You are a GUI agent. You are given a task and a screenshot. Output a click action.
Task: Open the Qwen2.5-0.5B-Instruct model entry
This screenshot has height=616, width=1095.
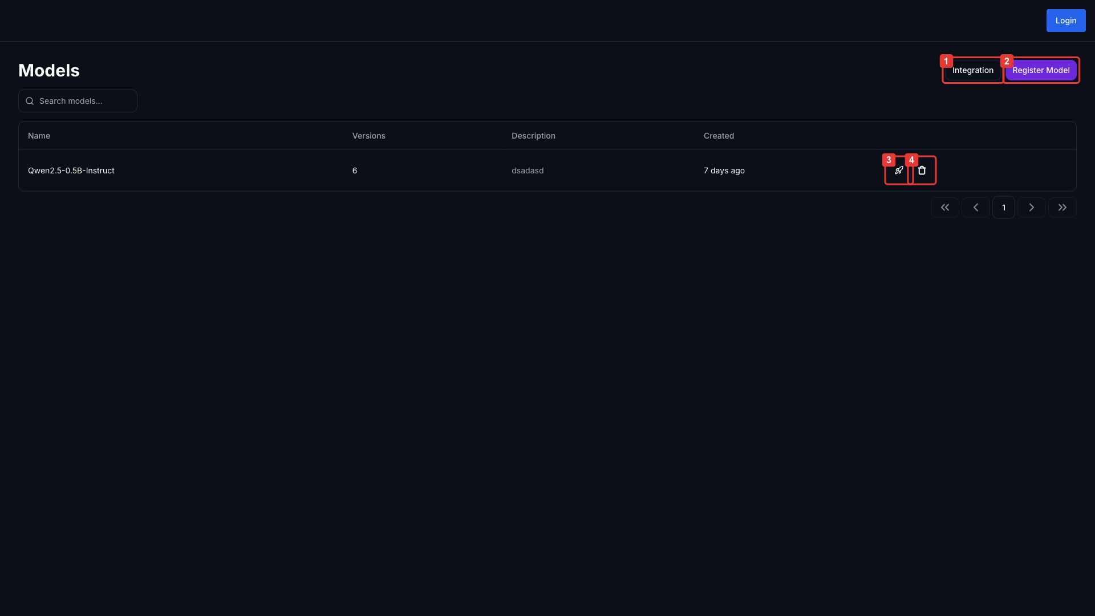tap(71, 171)
